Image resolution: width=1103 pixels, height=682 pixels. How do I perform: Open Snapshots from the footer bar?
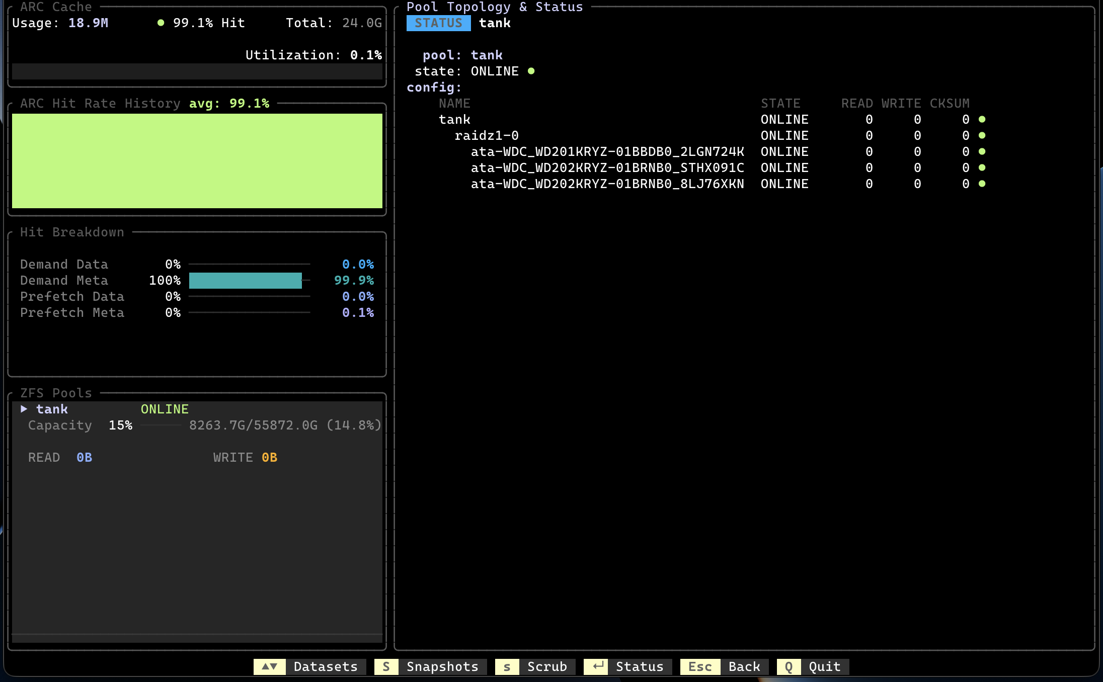click(442, 666)
